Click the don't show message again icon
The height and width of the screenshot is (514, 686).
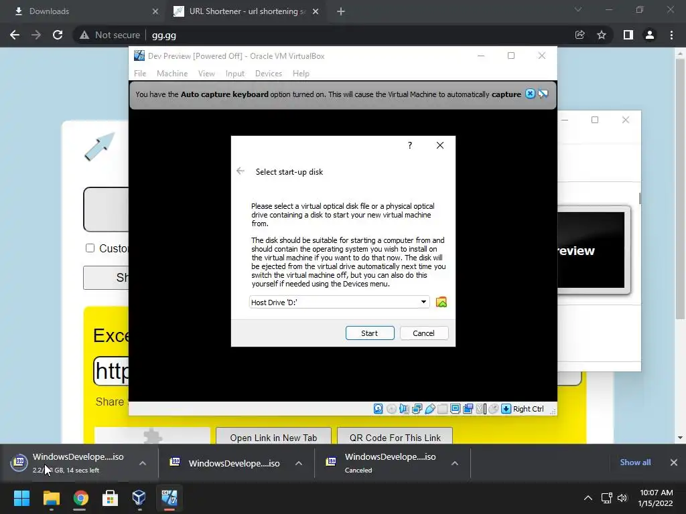(543, 94)
